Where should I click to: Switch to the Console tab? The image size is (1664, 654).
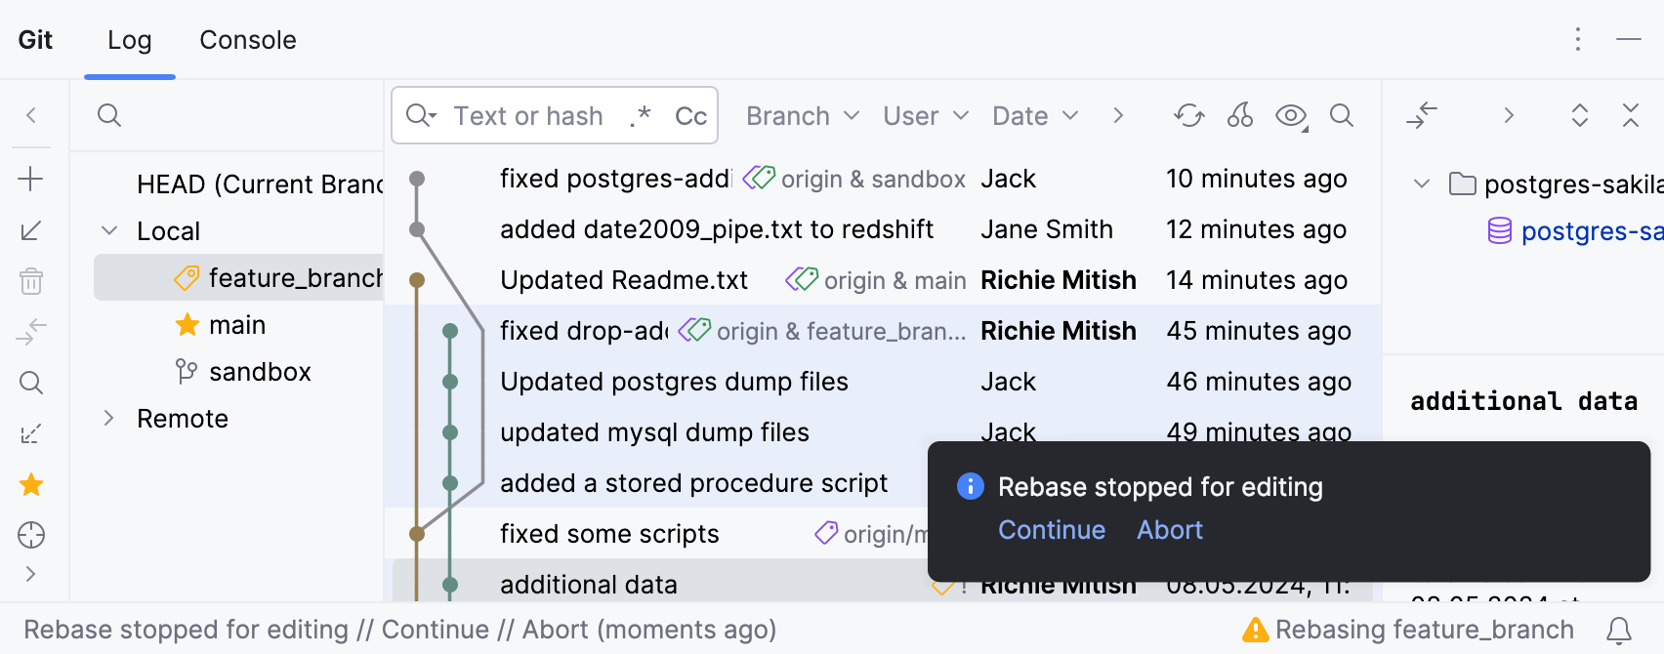pyautogui.click(x=247, y=40)
